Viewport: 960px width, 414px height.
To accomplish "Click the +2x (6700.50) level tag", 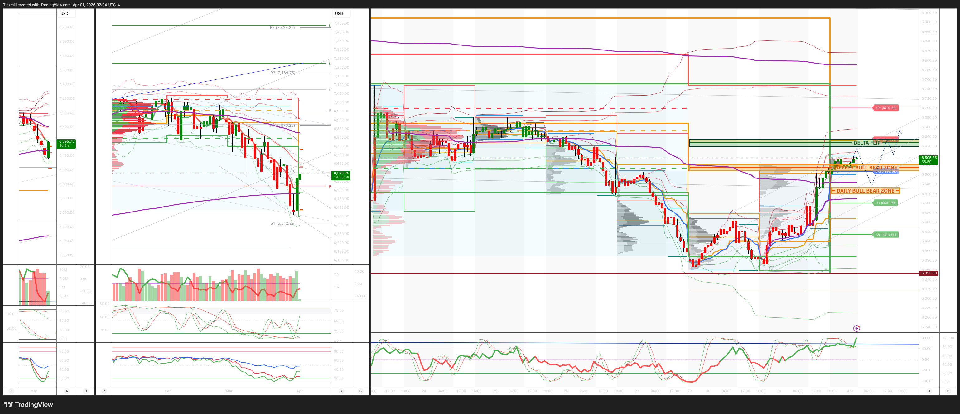I will (885, 108).
